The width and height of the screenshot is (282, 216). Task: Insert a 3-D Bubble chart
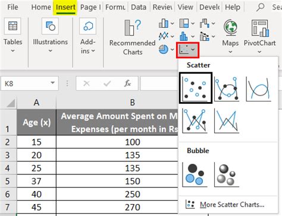227,174
